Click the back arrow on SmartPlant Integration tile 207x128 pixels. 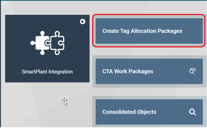pyautogui.click(x=83, y=22)
